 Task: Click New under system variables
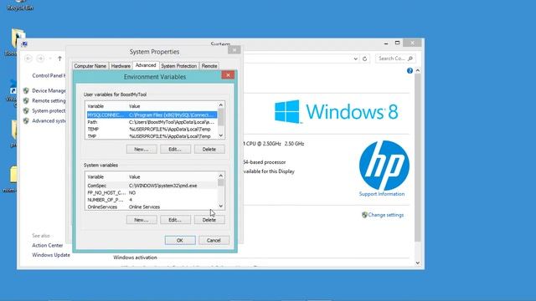(x=142, y=220)
